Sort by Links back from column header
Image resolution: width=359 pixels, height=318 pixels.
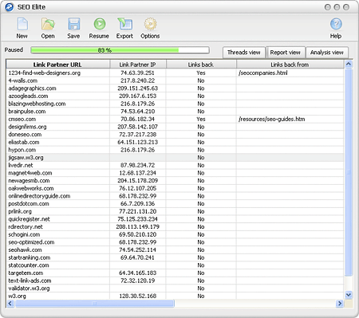click(x=290, y=65)
